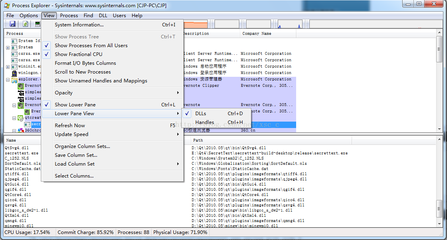Select libgcc_s_dw2-1.dll in DLL list
Screen dimensions: 447x240
click(26, 210)
